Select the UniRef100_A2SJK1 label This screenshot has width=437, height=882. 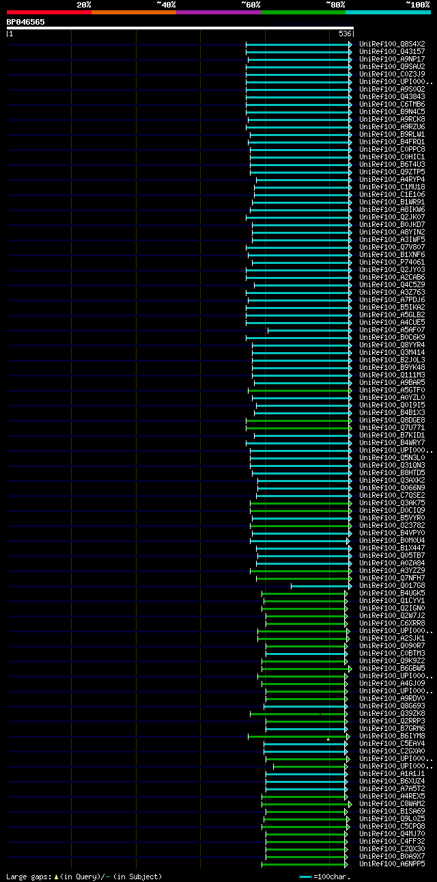pos(392,638)
